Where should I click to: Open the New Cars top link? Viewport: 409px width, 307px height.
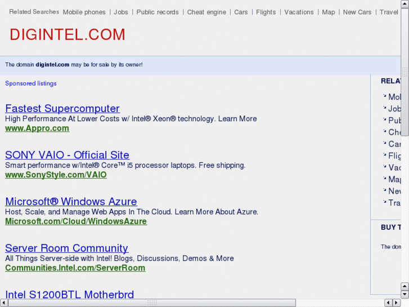357,12
